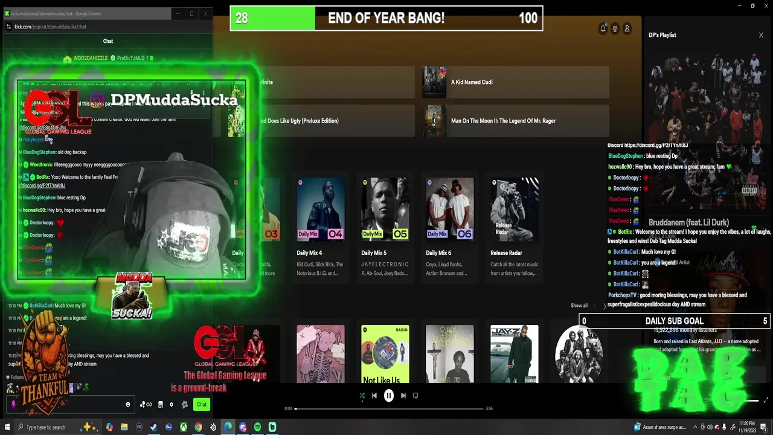Open the Windows notification center
This screenshot has width=773, height=435.
[765, 427]
